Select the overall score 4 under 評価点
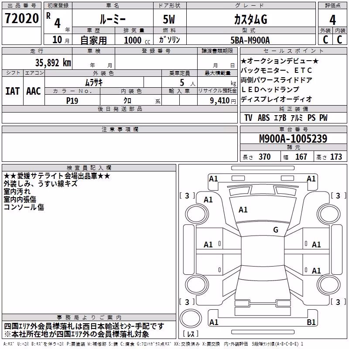Viewport: 349px width, 349px height. pos(332,20)
